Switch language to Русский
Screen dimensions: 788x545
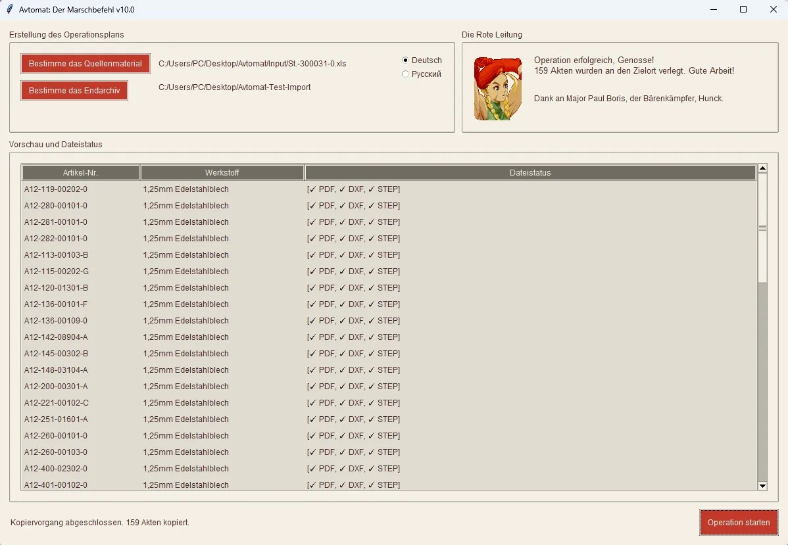tap(406, 74)
